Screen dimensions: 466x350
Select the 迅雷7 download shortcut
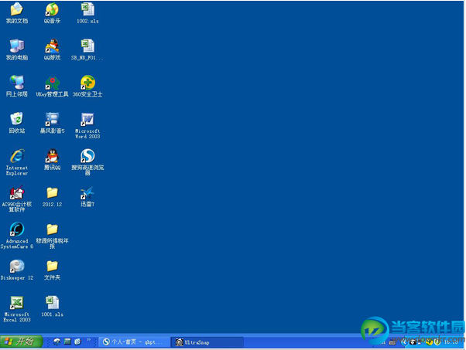pyautogui.click(x=87, y=196)
